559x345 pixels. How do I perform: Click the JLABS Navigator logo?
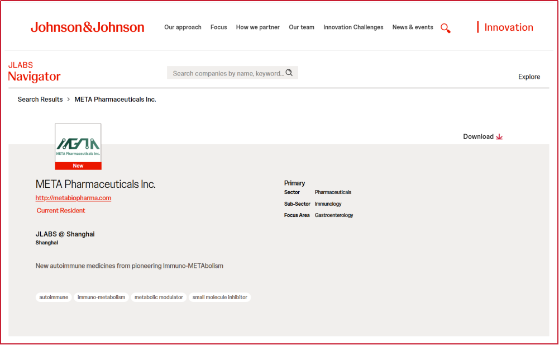(x=34, y=72)
